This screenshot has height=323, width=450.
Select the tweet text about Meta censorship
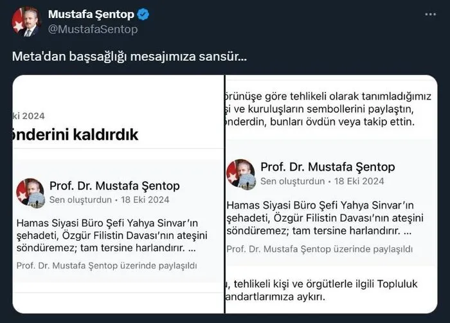pyautogui.click(x=129, y=56)
